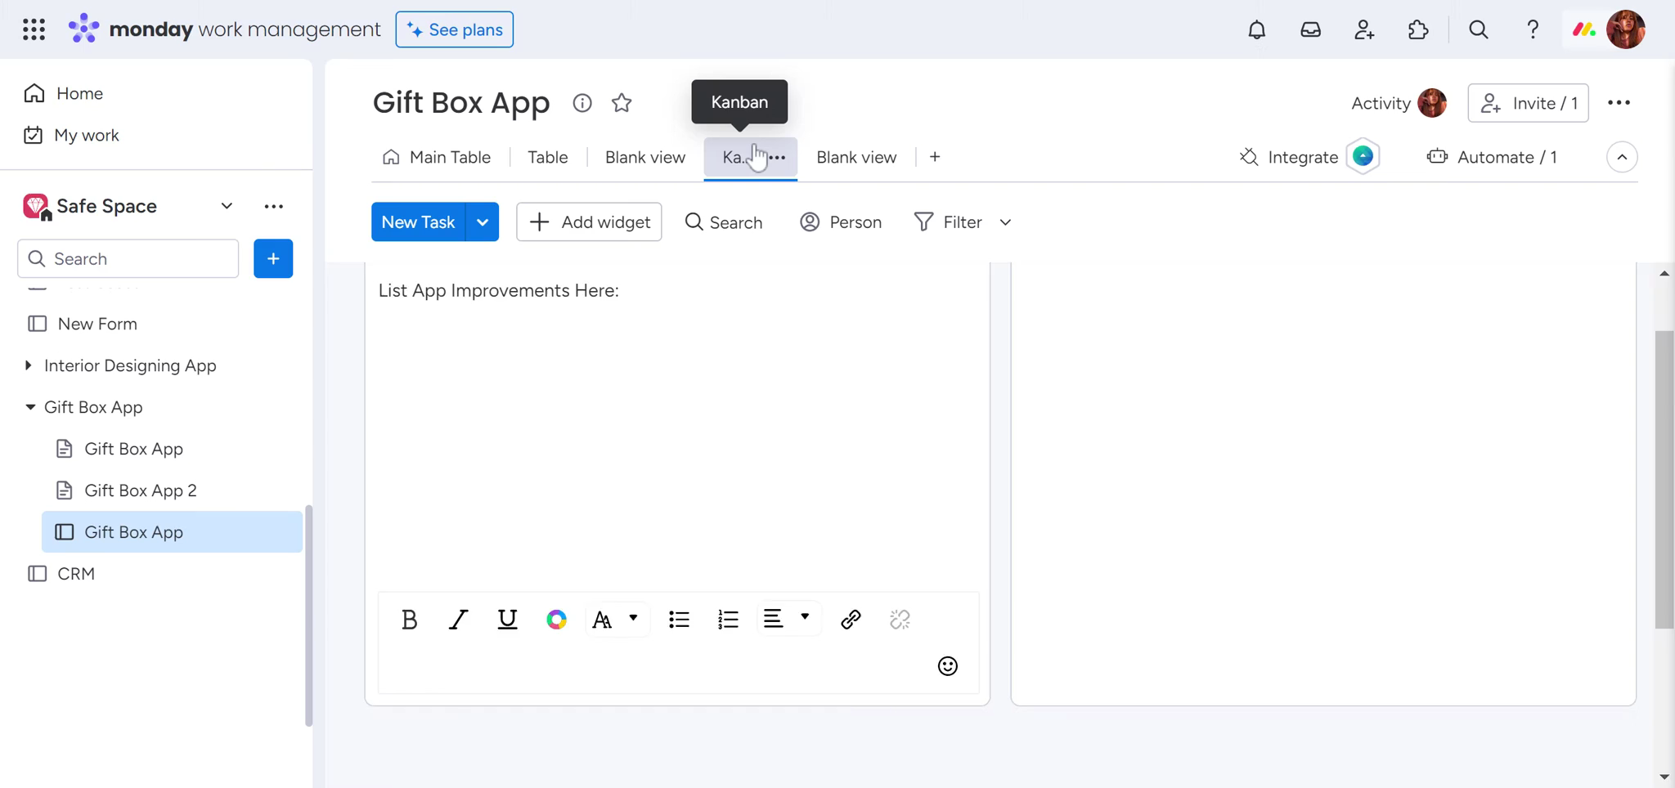
Task: Open last Blank view tab
Action: click(x=856, y=157)
